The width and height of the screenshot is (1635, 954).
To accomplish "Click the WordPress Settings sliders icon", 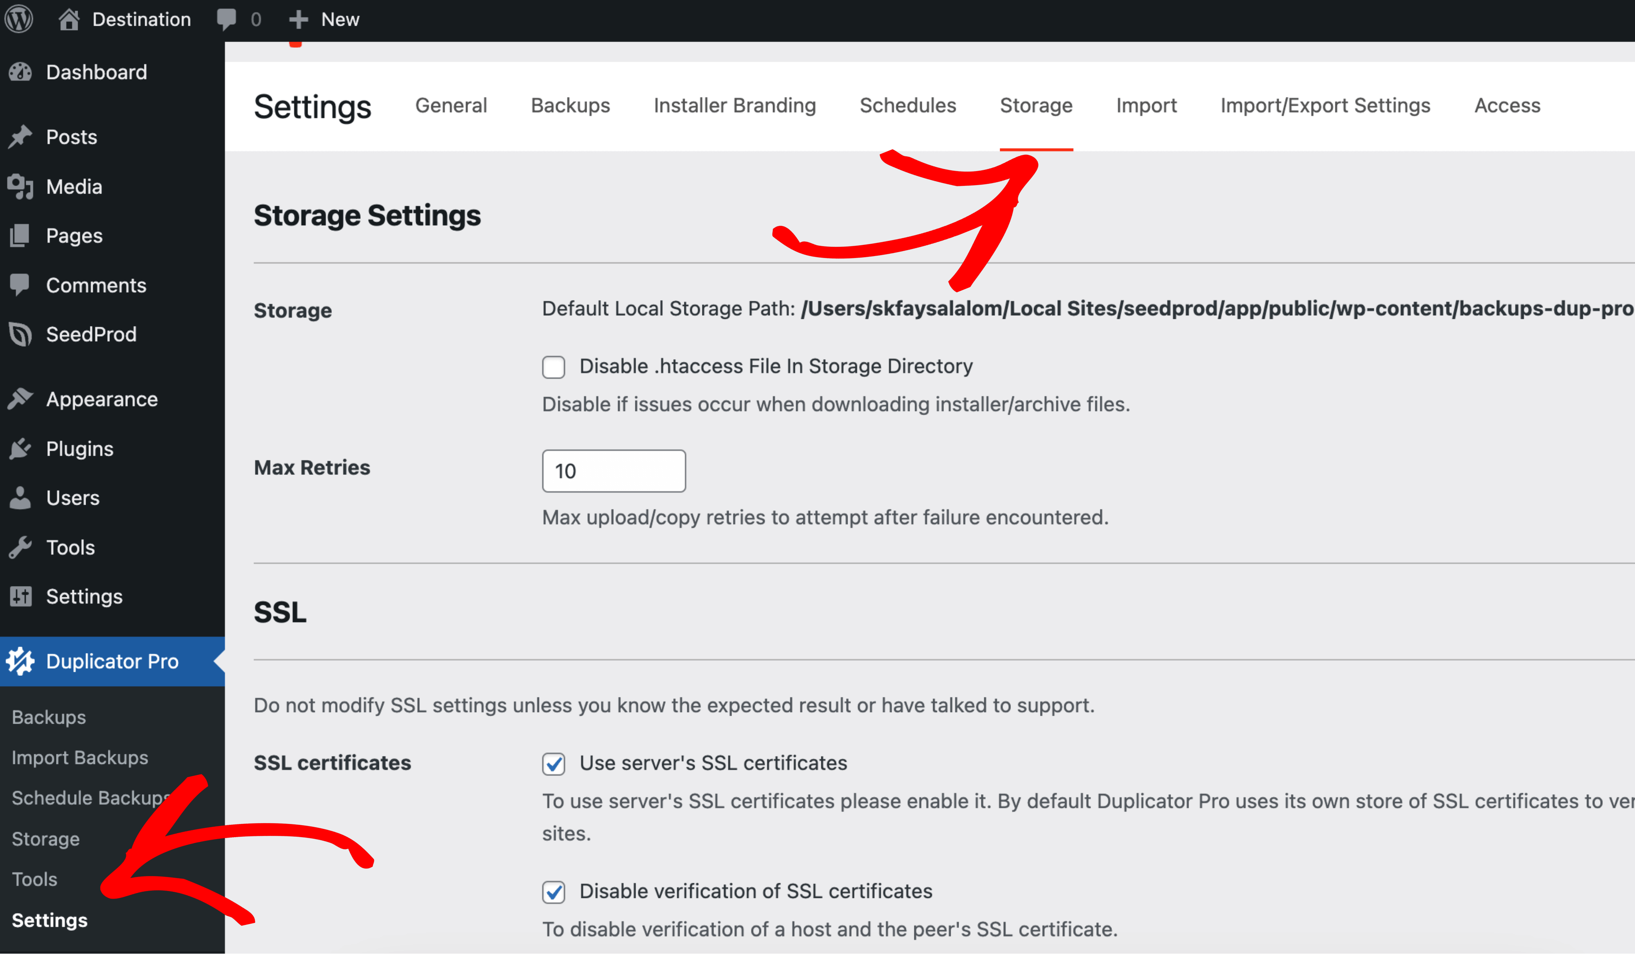I will 20,596.
